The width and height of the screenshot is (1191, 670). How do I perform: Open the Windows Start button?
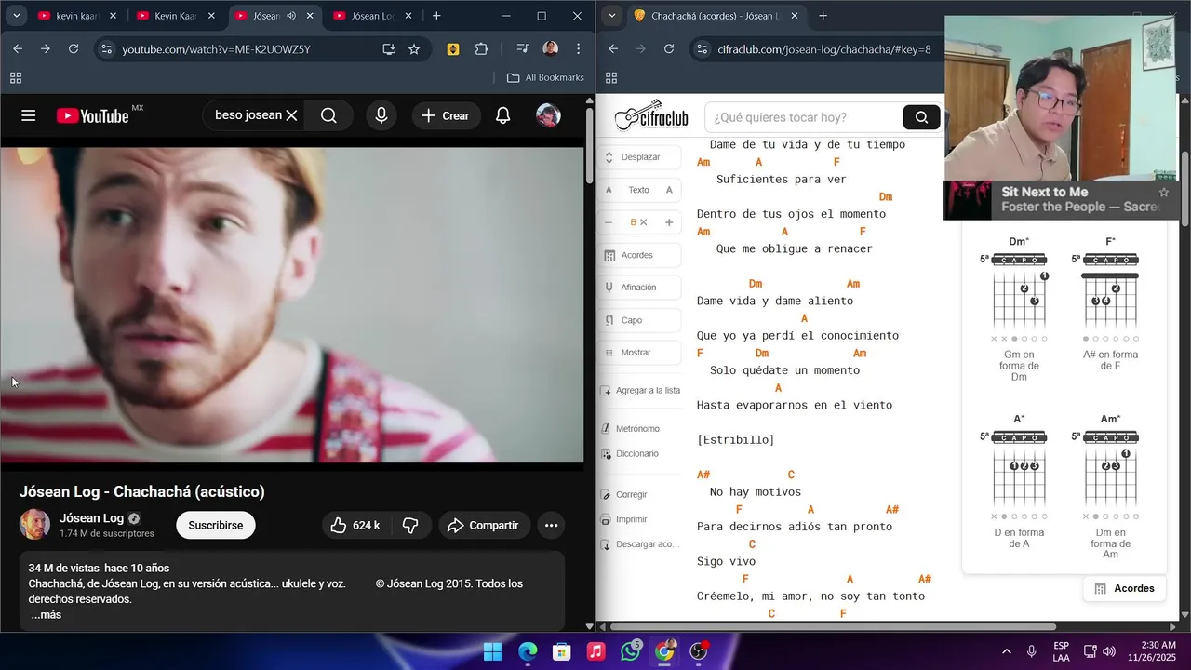(492, 651)
